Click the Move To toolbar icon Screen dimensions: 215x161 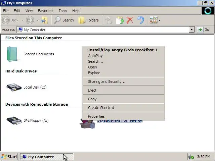(109, 20)
